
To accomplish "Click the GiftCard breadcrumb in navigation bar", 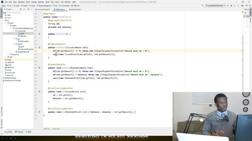I will [75, 5].
